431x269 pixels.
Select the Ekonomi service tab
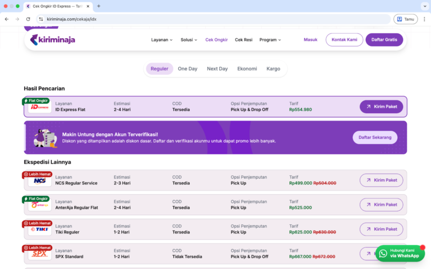click(x=247, y=69)
